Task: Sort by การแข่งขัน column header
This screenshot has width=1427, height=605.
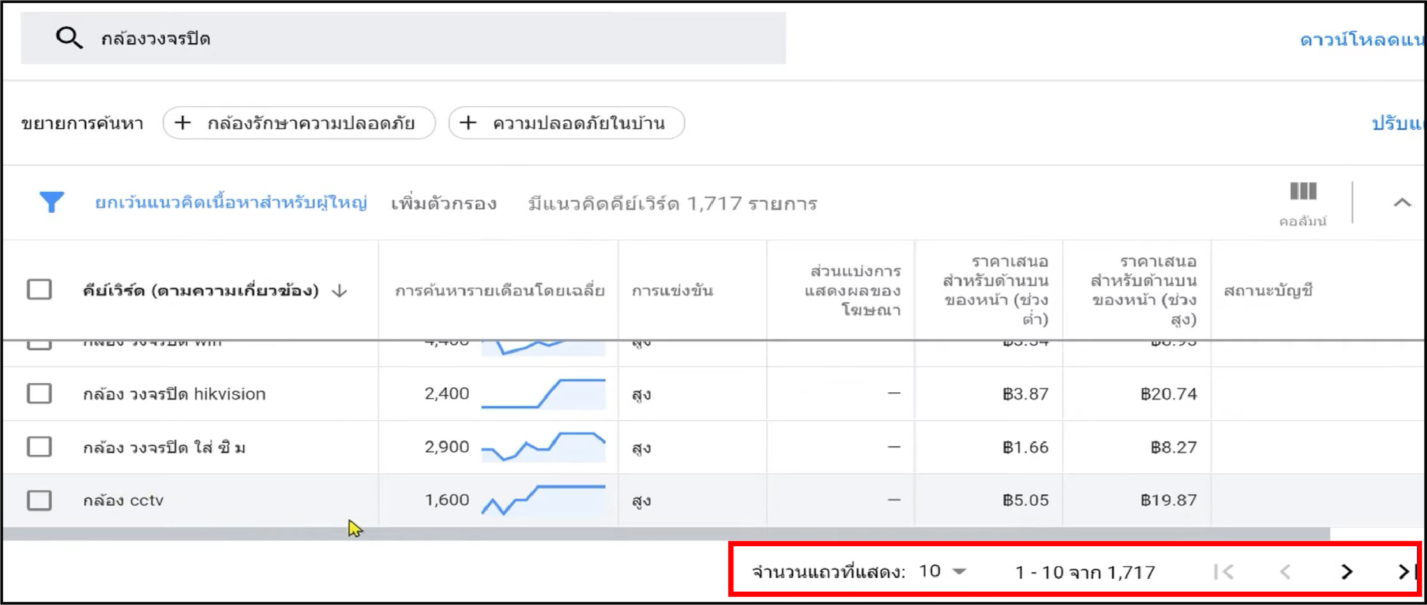Action: click(672, 291)
